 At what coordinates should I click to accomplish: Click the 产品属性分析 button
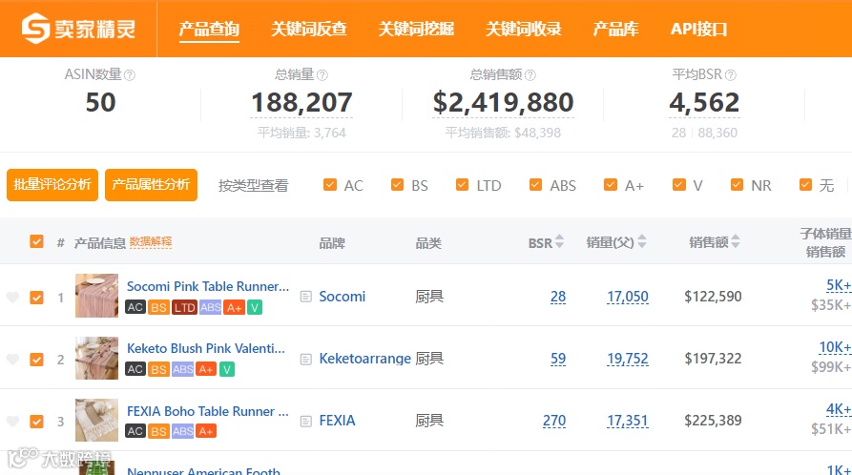[151, 185]
